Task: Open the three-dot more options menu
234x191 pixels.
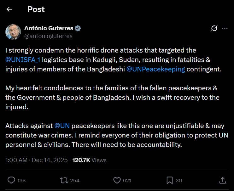Action: click(225, 28)
